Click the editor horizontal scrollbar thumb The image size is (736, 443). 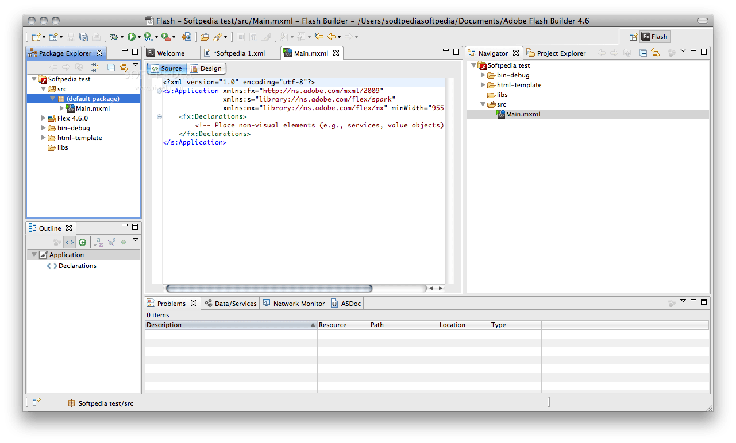pyautogui.click(x=269, y=288)
